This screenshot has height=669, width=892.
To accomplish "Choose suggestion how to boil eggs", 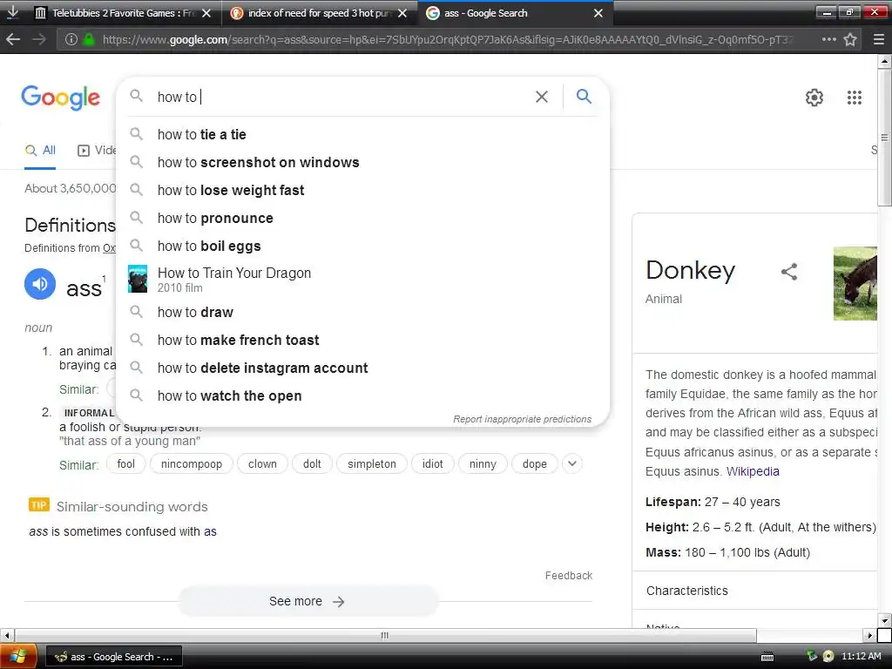I will 362,247.
